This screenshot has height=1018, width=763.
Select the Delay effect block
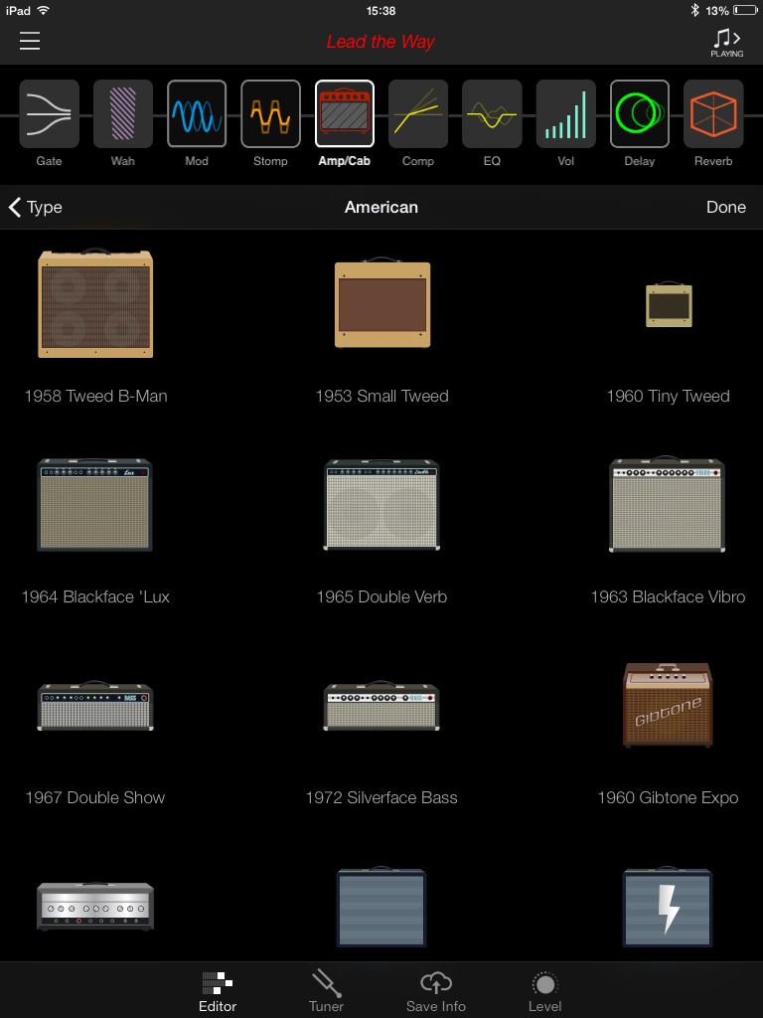[640, 114]
